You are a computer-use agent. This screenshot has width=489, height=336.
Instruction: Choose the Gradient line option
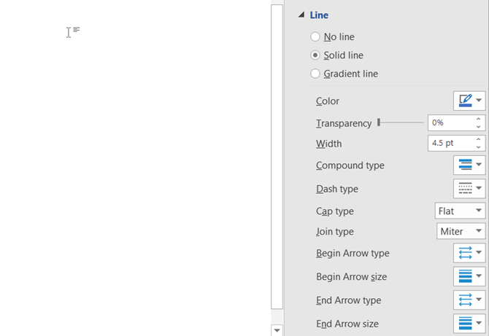tap(315, 74)
